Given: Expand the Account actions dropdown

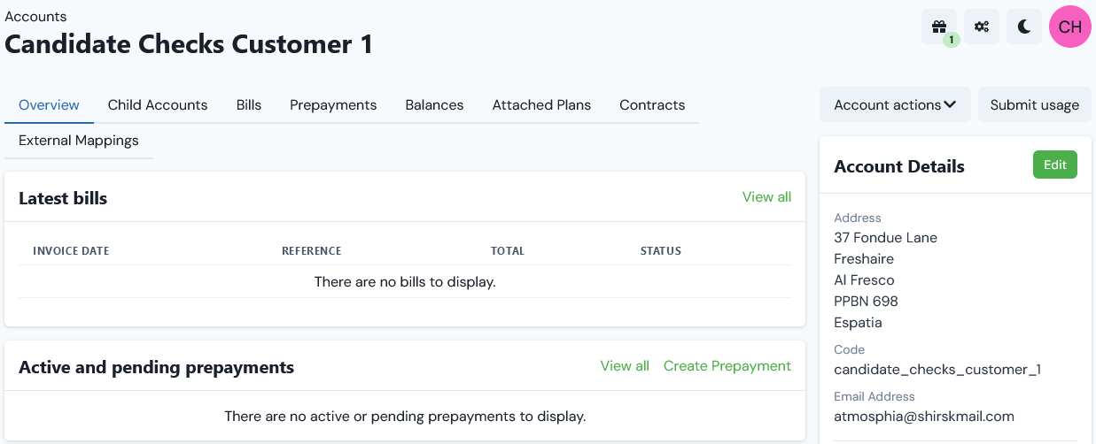Looking at the screenshot, I should coord(895,104).
